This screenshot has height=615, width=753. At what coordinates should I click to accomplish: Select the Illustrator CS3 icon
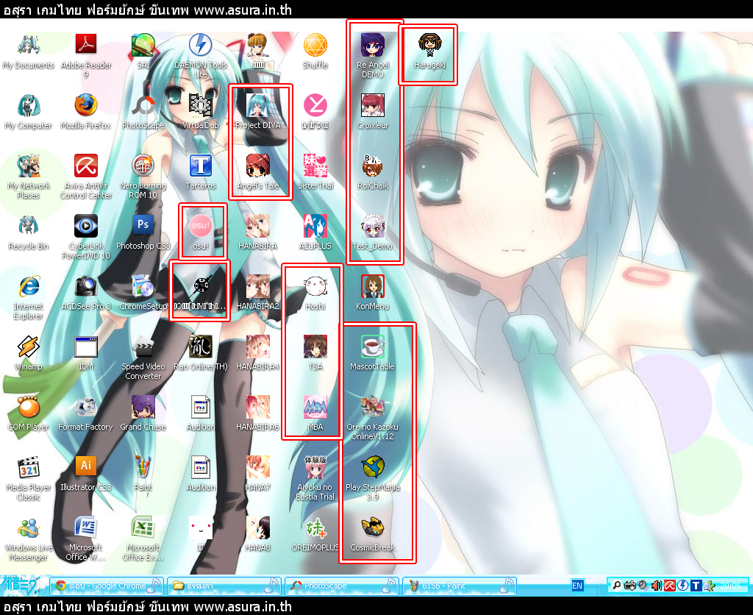coord(86,468)
